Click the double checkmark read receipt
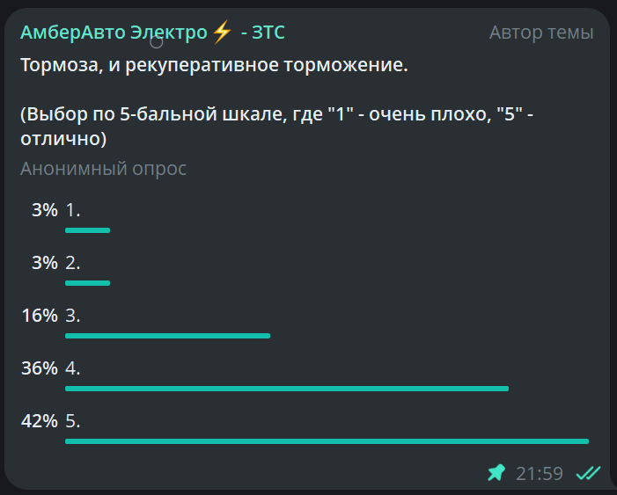 (588, 473)
